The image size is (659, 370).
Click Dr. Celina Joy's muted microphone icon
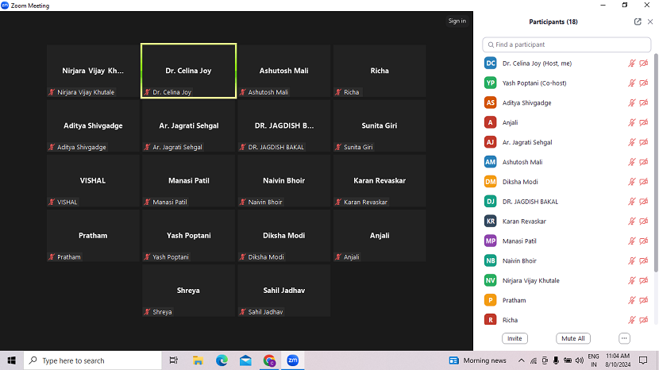coord(632,63)
